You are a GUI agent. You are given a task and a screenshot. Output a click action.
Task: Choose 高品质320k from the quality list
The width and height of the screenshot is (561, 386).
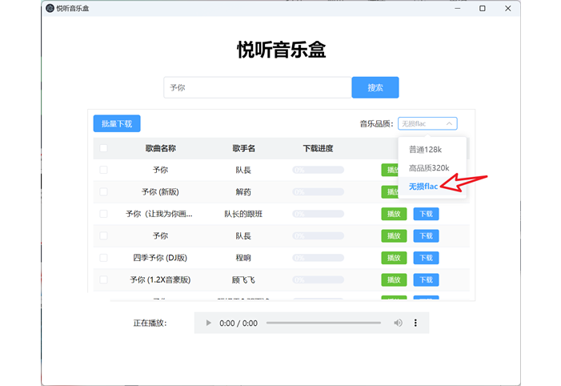(429, 168)
